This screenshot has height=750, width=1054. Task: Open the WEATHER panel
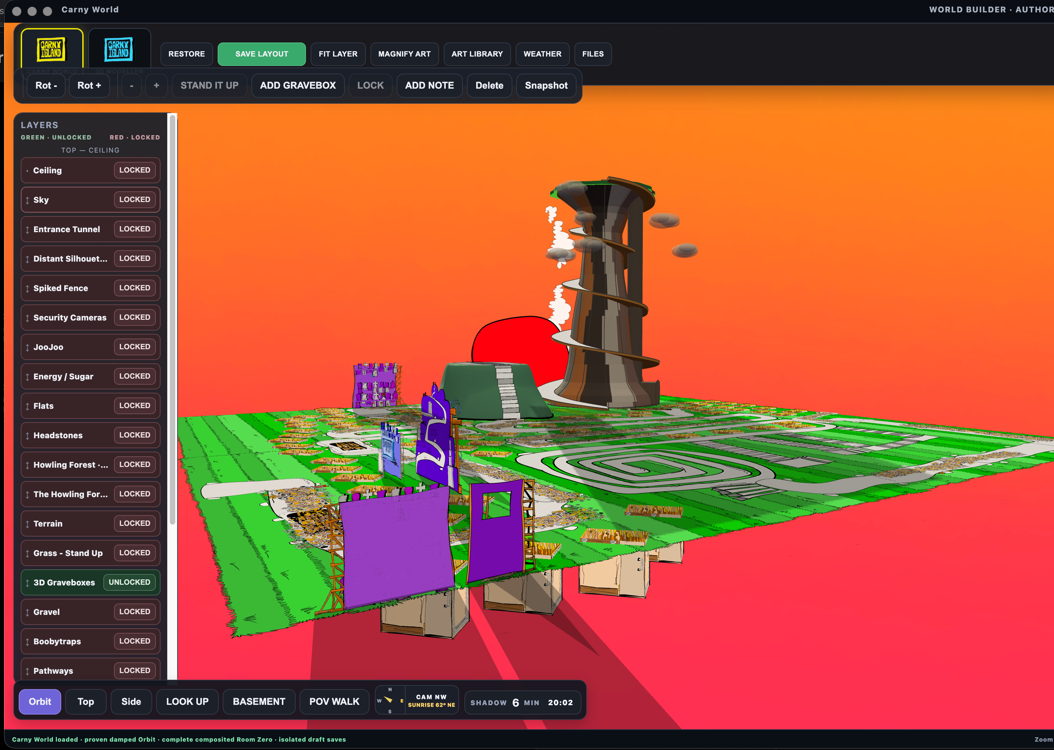point(542,54)
